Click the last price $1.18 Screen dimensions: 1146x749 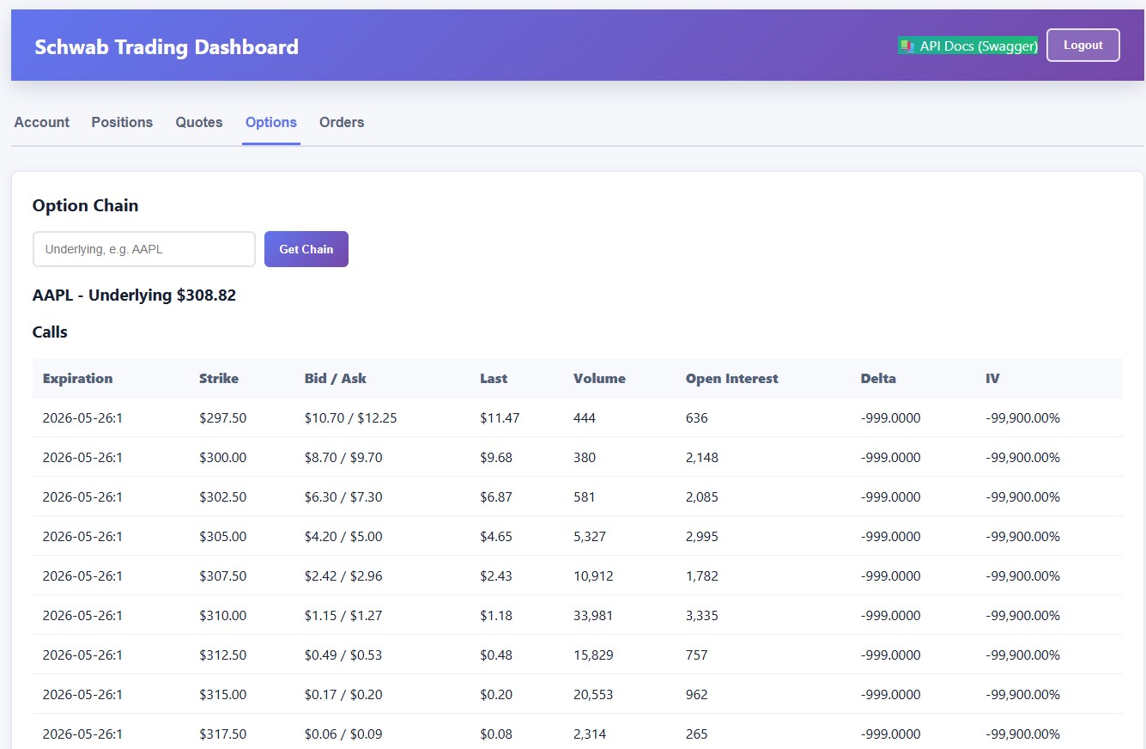(496, 616)
